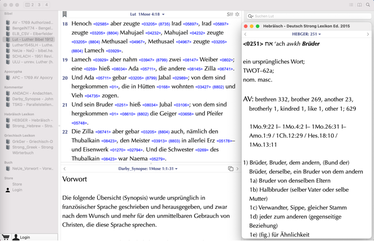Open the Darby_Synopse 1Mose 1:1-31 dropdown
Image resolution: width=374 pixels, height=241 pixels.
click(147, 169)
